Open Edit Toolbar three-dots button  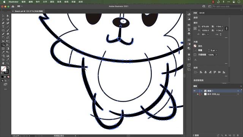click(6, 89)
